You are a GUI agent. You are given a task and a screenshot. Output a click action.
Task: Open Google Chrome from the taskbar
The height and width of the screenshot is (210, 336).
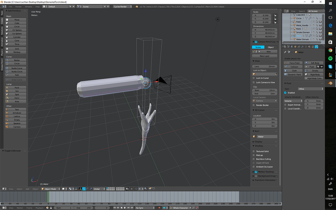(x=330, y=50)
